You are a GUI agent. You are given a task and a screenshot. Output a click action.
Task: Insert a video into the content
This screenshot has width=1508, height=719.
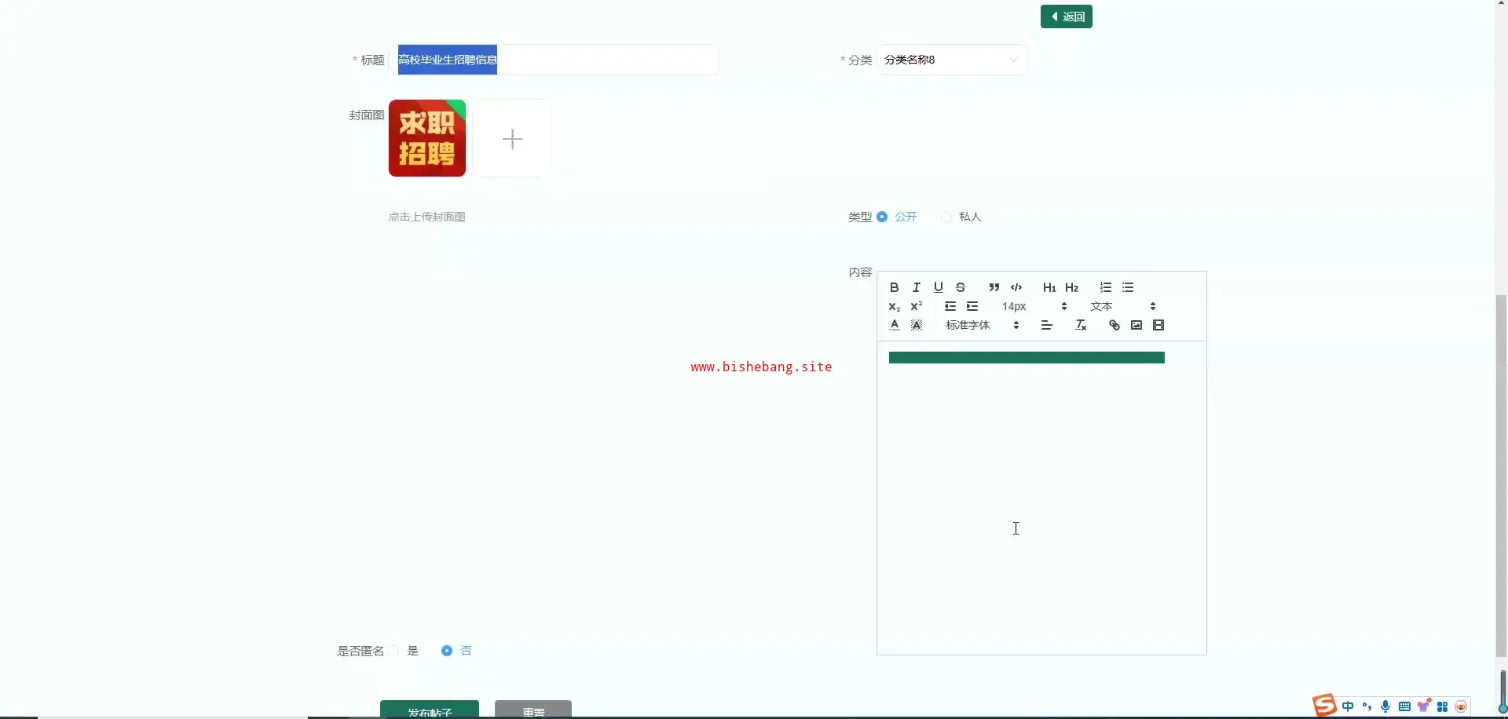point(1158,325)
